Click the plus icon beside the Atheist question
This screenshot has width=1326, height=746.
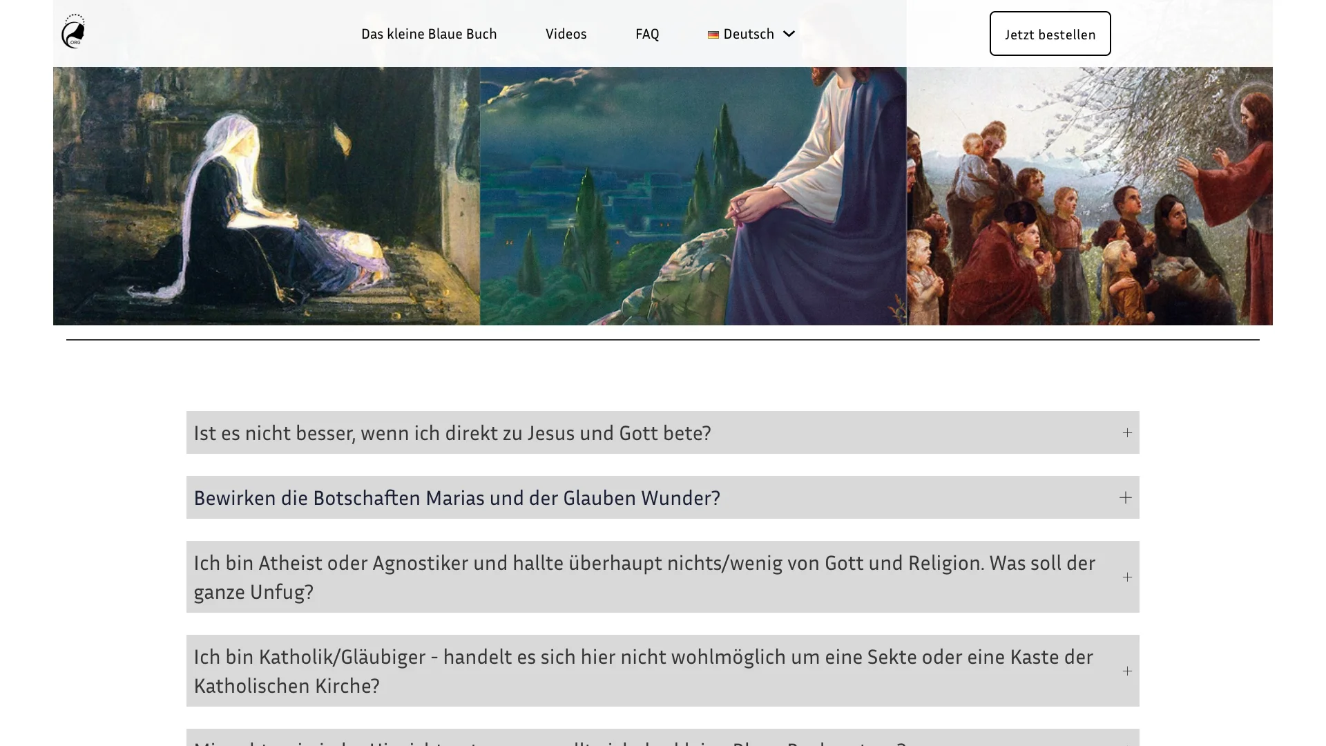[x=1127, y=577]
